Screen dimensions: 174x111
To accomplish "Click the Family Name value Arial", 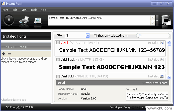I will click(84, 89).
